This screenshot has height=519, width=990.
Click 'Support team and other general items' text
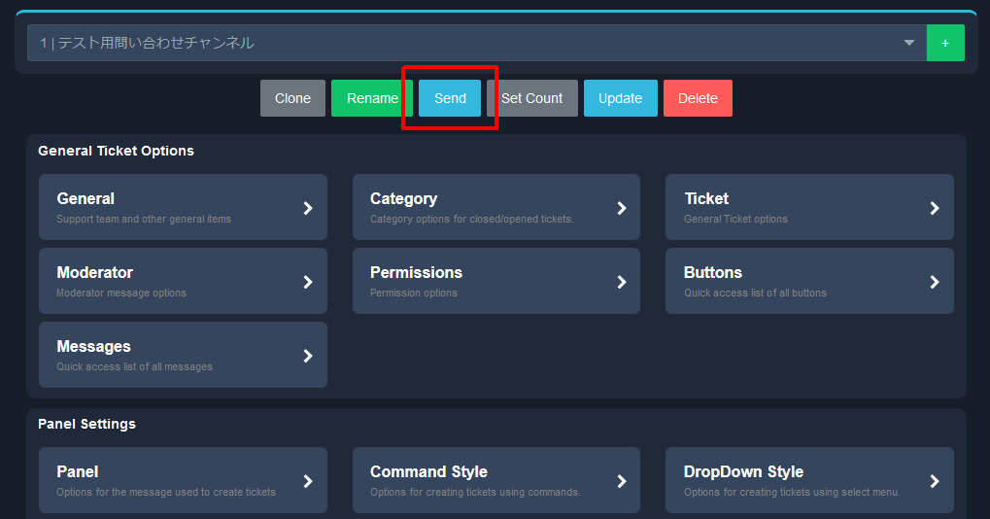tap(144, 219)
